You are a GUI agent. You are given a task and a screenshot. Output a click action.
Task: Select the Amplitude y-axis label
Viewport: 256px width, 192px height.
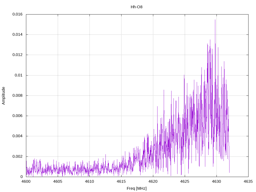pyautogui.click(x=3, y=96)
